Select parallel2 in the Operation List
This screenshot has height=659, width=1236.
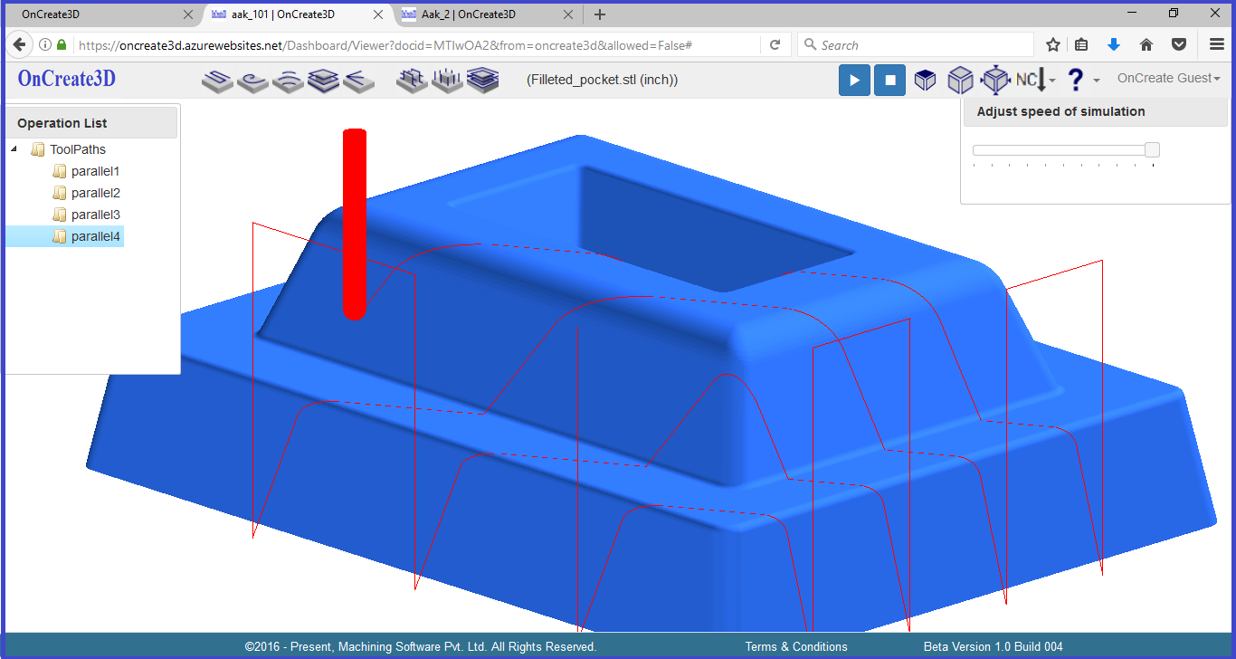[95, 193]
